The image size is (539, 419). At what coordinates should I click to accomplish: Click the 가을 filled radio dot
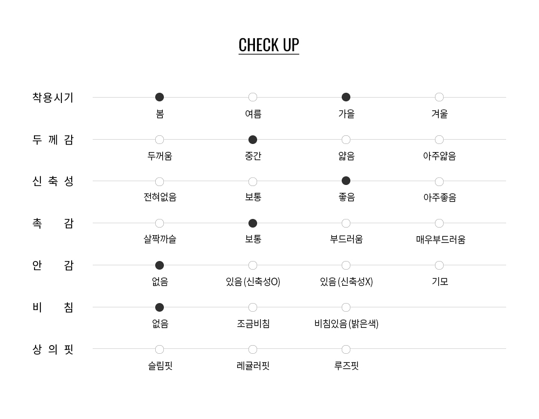[x=346, y=97]
